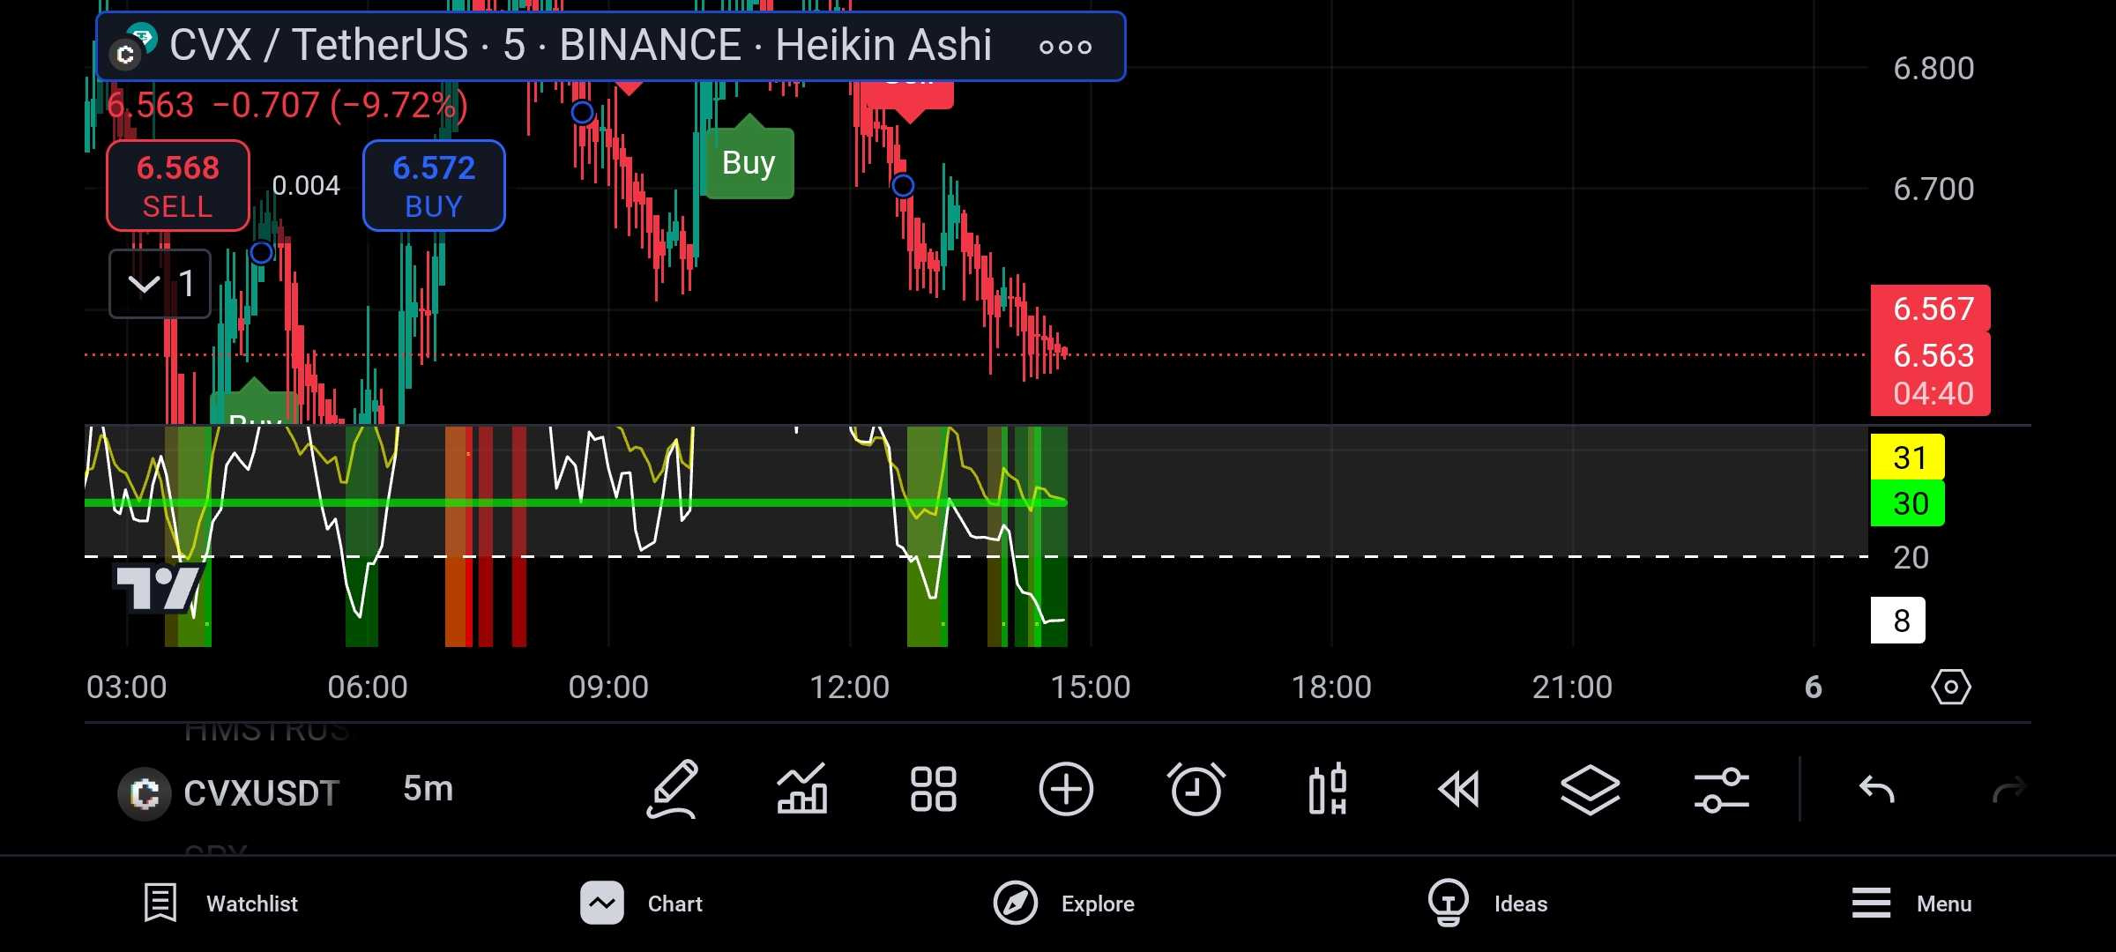Tap the 18:00 time axis label
This screenshot has height=952, width=2116.
point(1331,687)
